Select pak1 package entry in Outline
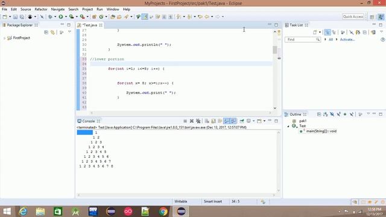Image resolution: width=386 pixels, height=217 pixels. click(303, 121)
